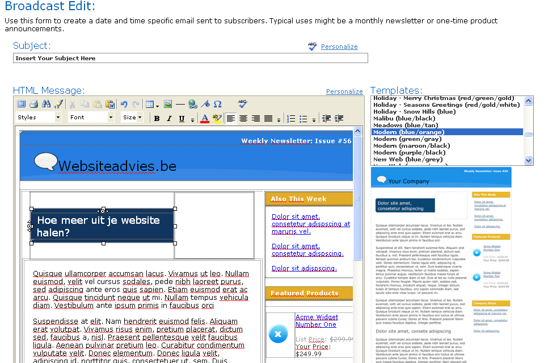Click the Copy icon in toolbar

pos(85,104)
